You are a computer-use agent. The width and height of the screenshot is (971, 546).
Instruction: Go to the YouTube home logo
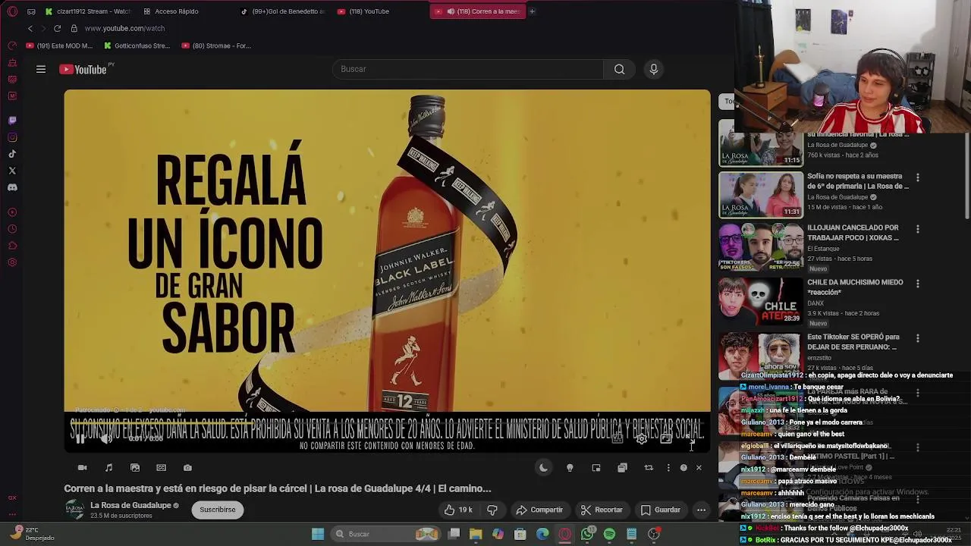(x=83, y=69)
